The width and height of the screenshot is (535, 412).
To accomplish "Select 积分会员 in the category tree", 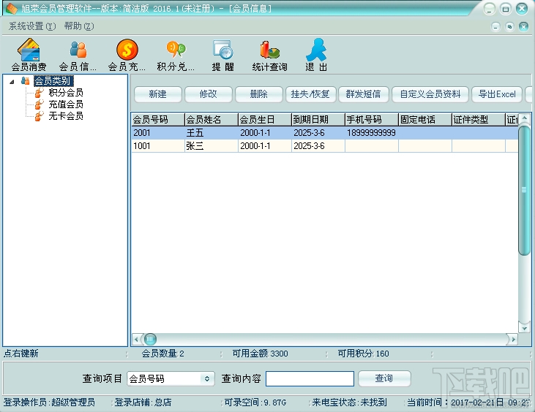I will pyautogui.click(x=66, y=92).
